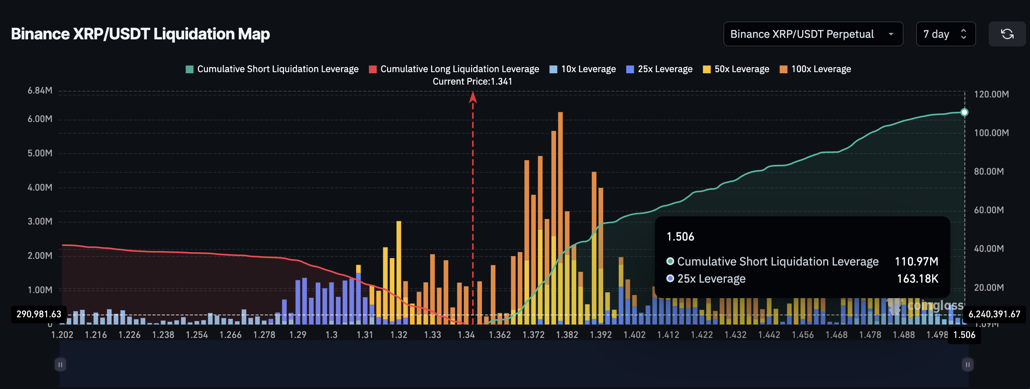Image resolution: width=1030 pixels, height=389 pixels.
Task: Toggle the Cumulative Long Liquidation Leverage series
Action: 460,69
